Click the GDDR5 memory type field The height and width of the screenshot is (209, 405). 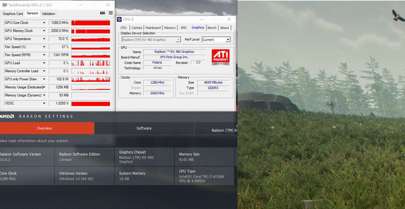click(213, 88)
